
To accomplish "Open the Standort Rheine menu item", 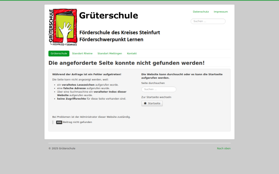I will (x=82, y=53).
